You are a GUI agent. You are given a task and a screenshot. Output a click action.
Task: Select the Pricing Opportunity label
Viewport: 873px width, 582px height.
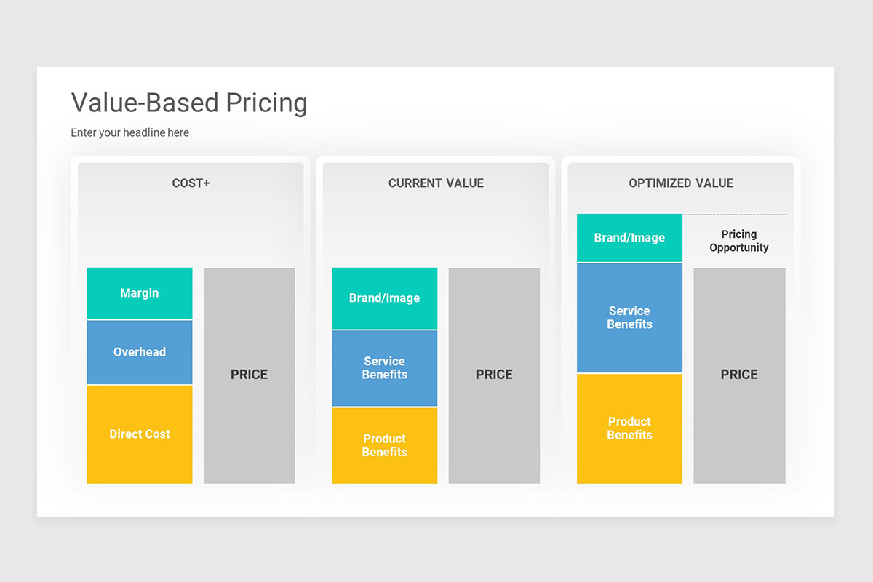pos(739,241)
